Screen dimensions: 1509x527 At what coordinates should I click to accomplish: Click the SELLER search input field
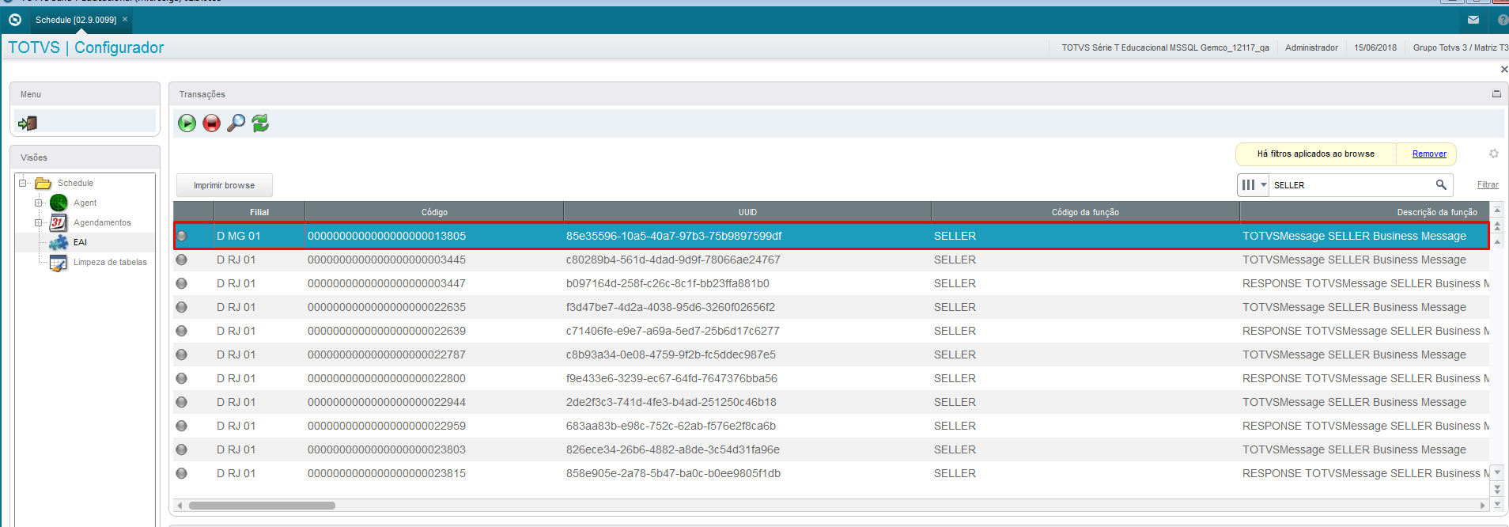point(1351,184)
